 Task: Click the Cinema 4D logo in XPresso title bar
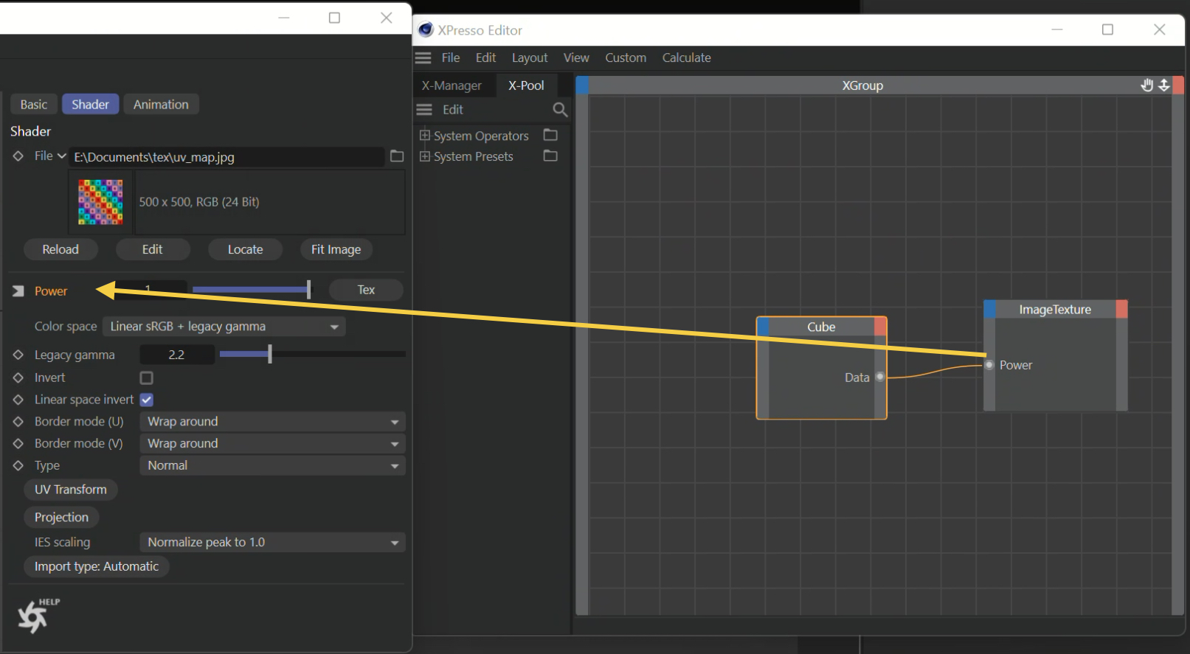[426, 29]
